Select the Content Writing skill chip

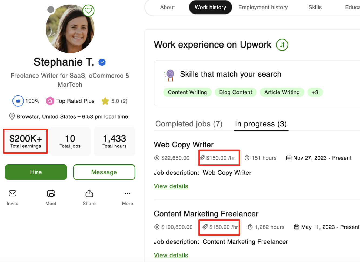pyautogui.click(x=187, y=92)
